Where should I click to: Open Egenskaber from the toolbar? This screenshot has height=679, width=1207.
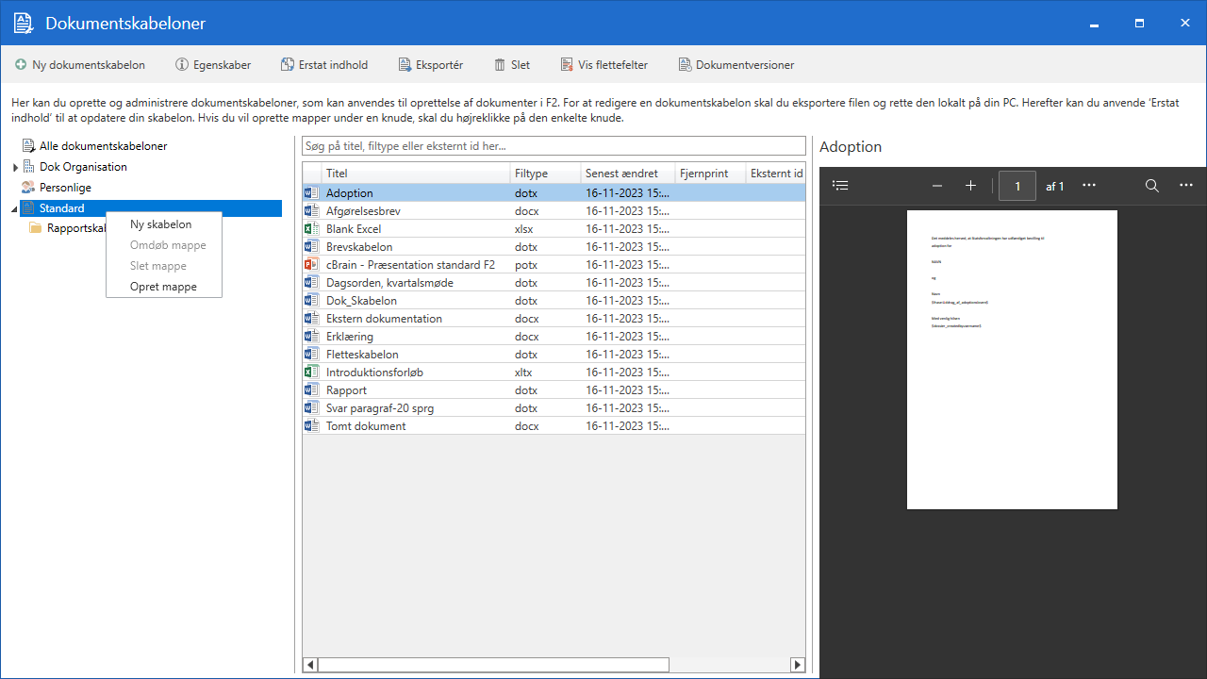tap(213, 65)
